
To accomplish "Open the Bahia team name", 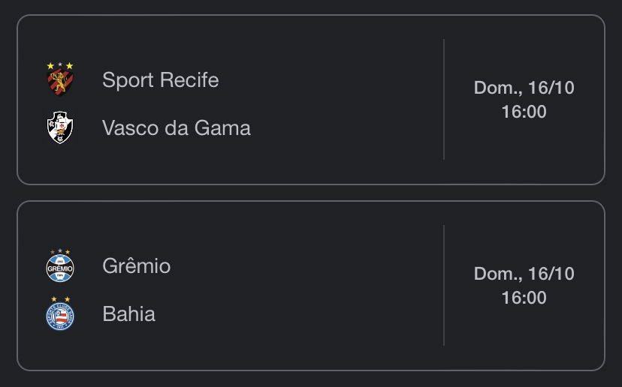I will tap(129, 314).
